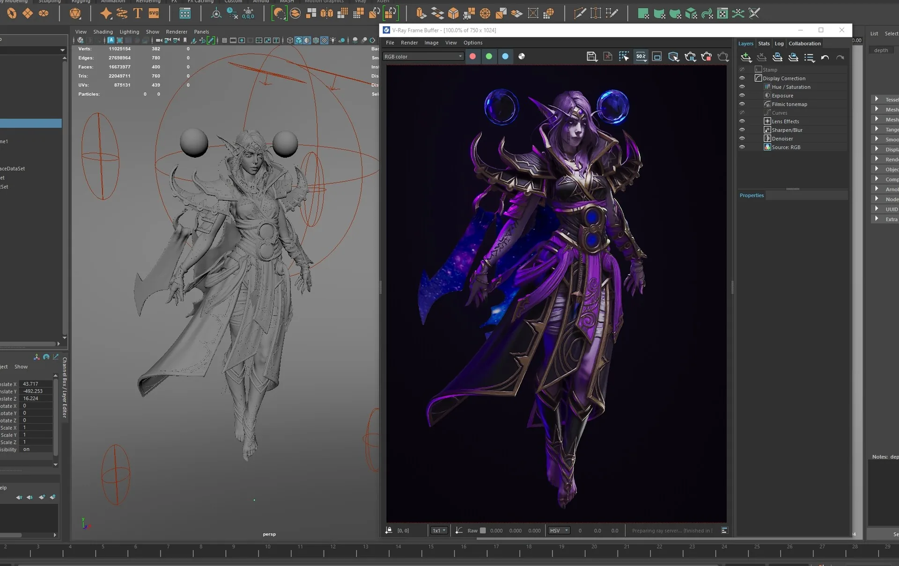Toggle the red channel swatch
This screenshot has width=899, height=566.
click(x=473, y=57)
